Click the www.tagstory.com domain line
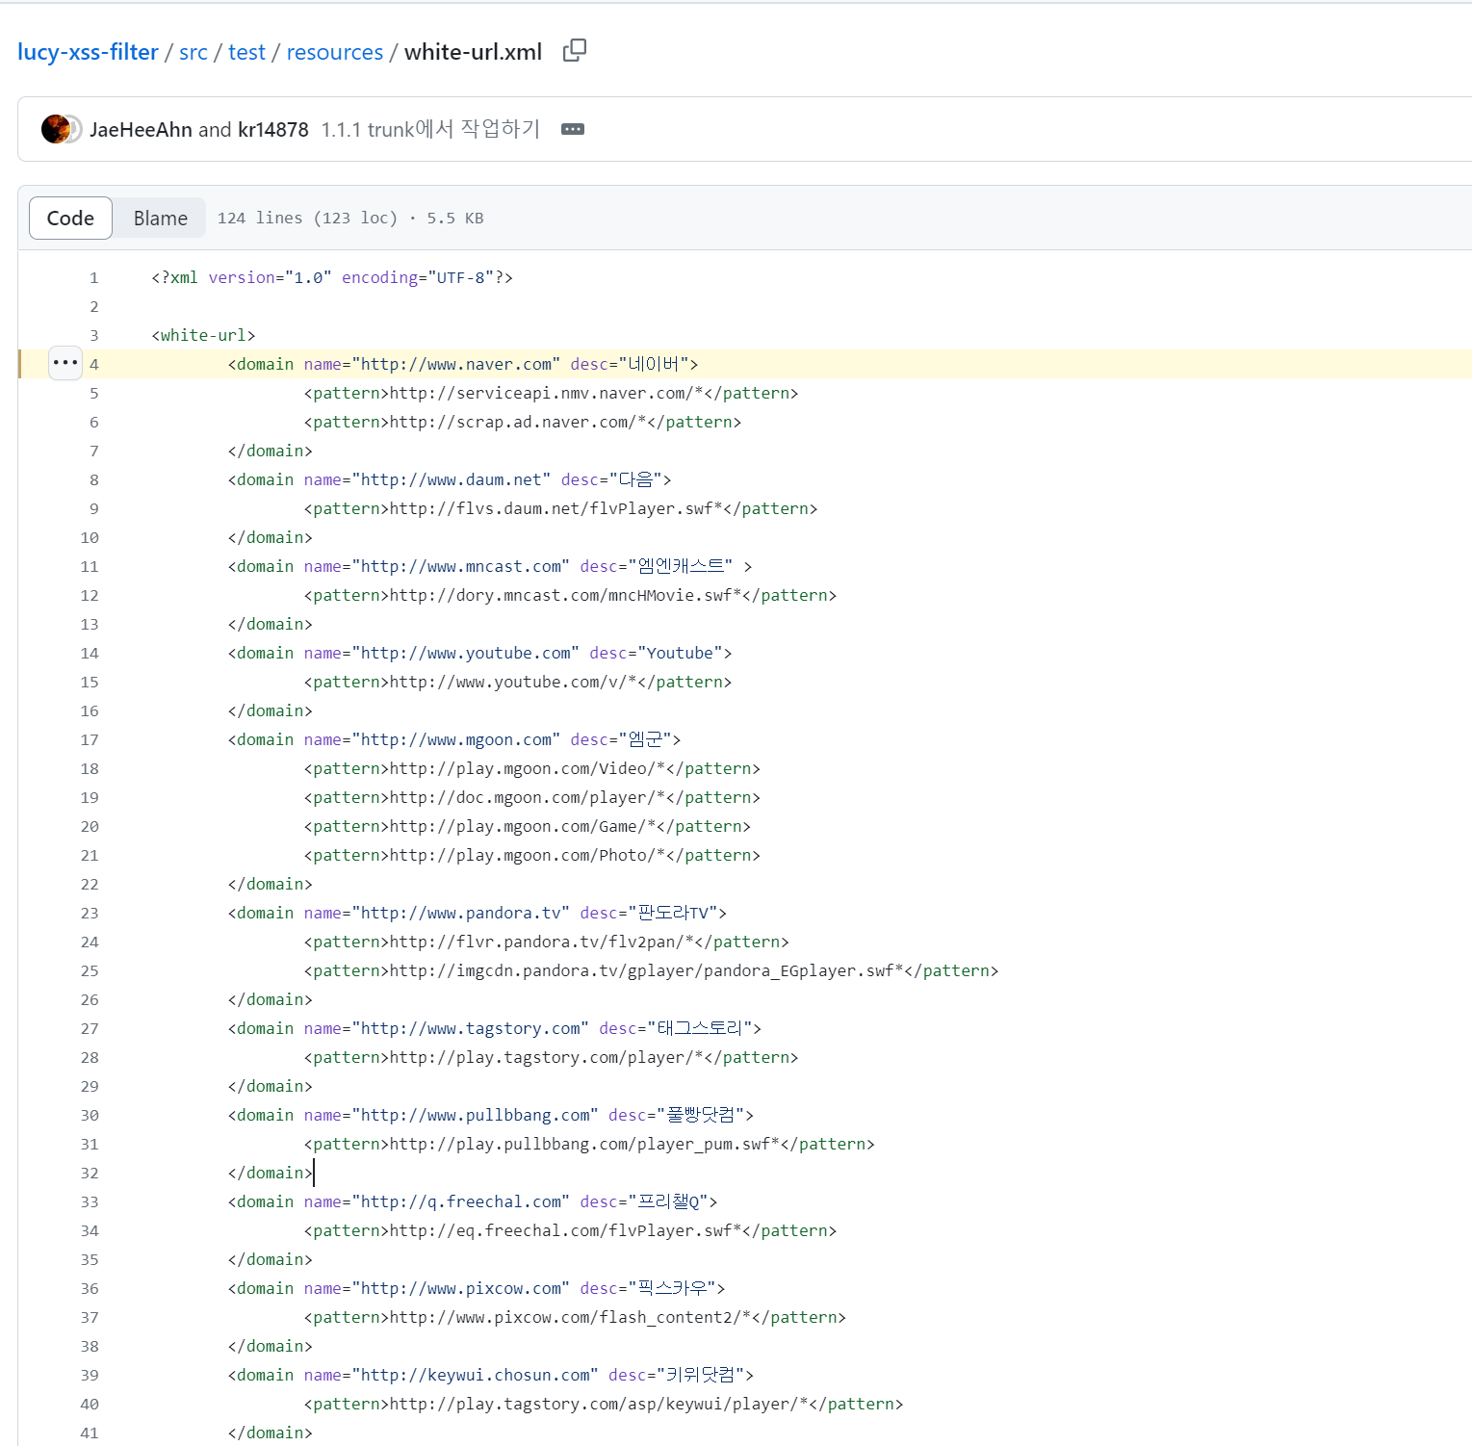The width and height of the screenshot is (1472, 1446). [x=495, y=1028]
